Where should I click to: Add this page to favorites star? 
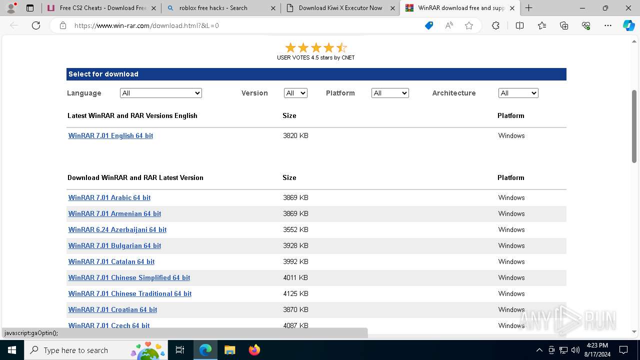(x=469, y=25)
